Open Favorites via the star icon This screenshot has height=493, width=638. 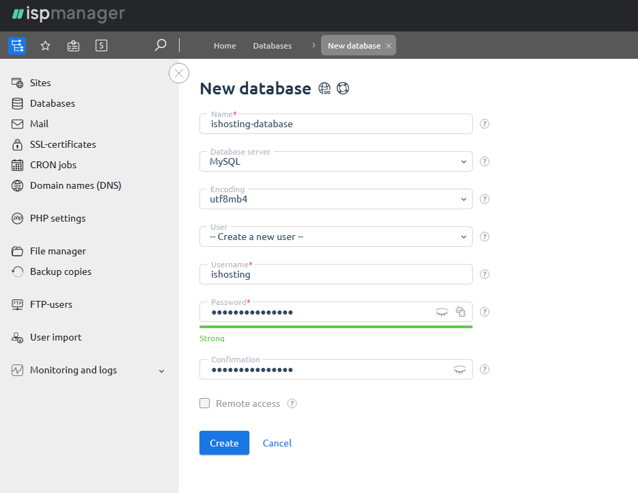(x=44, y=45)
